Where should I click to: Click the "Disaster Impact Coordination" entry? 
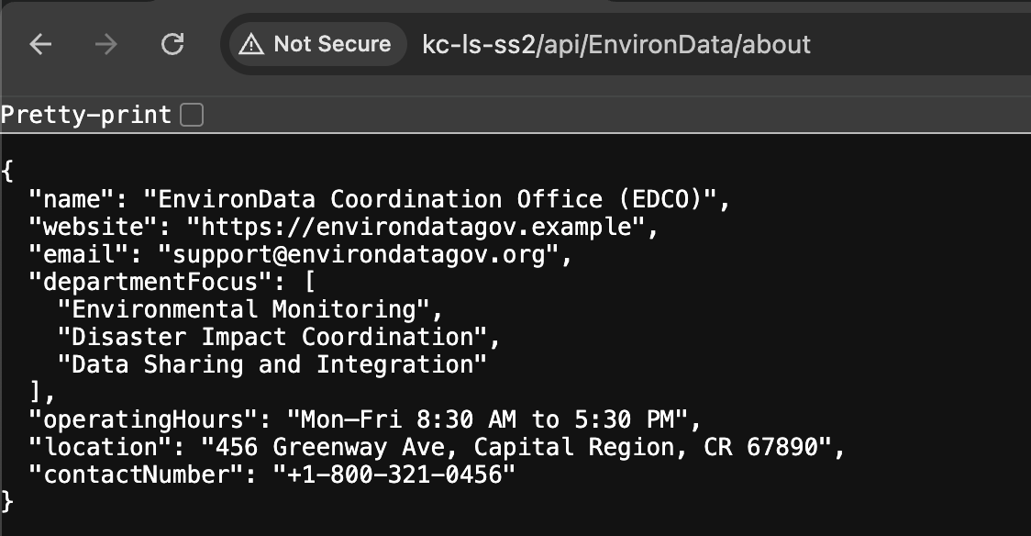pos(272,338)
